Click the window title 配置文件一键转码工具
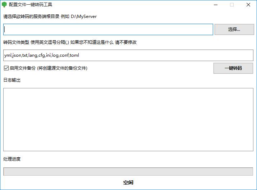257x190 pixels. click(x=31, y=5)
